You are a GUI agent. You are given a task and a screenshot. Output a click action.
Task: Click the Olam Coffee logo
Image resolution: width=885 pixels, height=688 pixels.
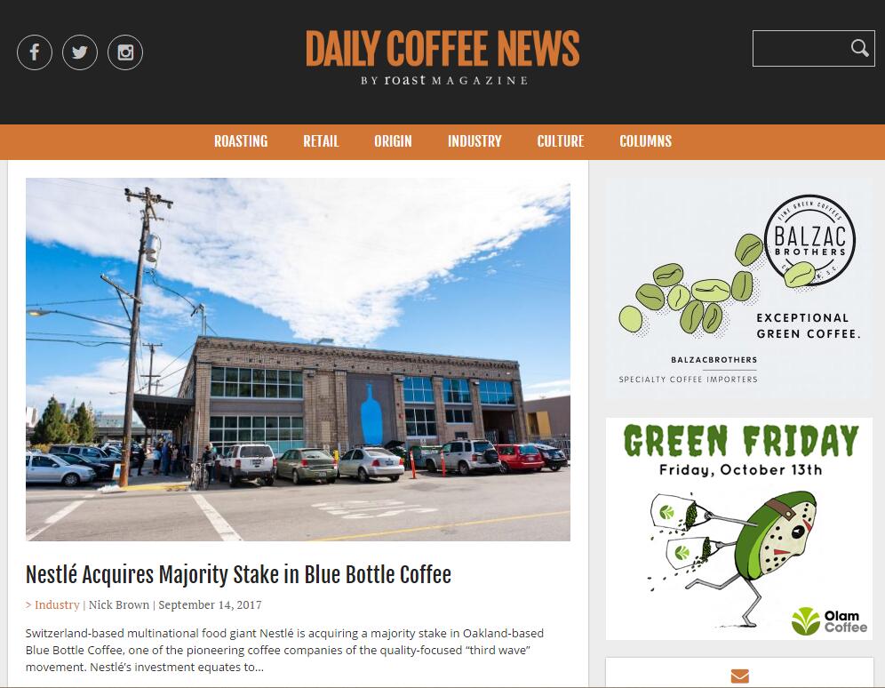point(829,621)
